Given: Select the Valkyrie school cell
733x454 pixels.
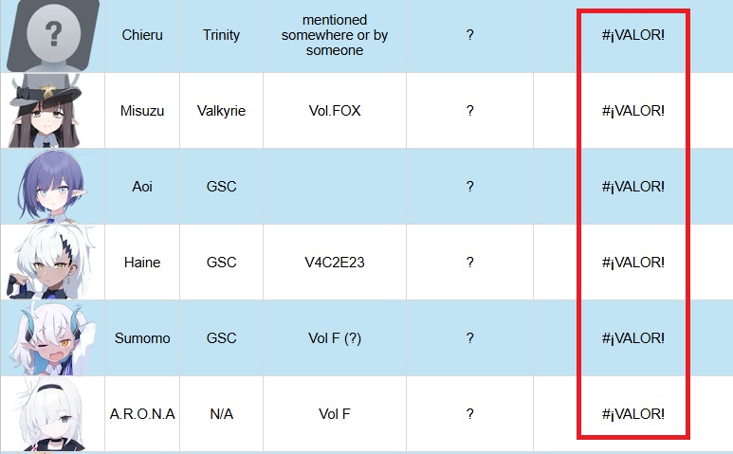Looking at the screenshot, I should [x=222, y=111].
